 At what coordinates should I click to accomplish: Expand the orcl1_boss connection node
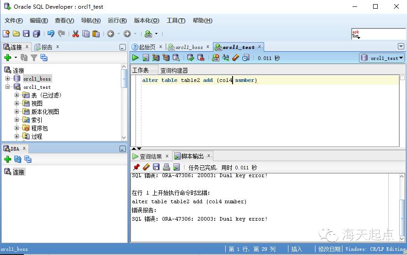click(7, 78)
